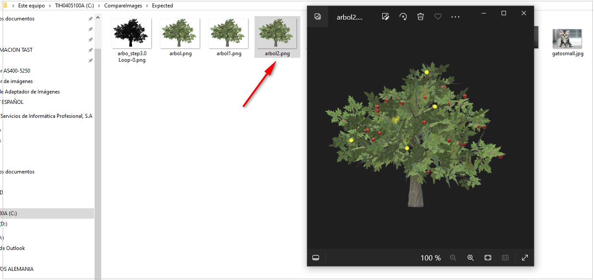Rotate the arbol2 image
This screenshot has width=594, height=280.
pyautogui.click(x=403, y=17)
